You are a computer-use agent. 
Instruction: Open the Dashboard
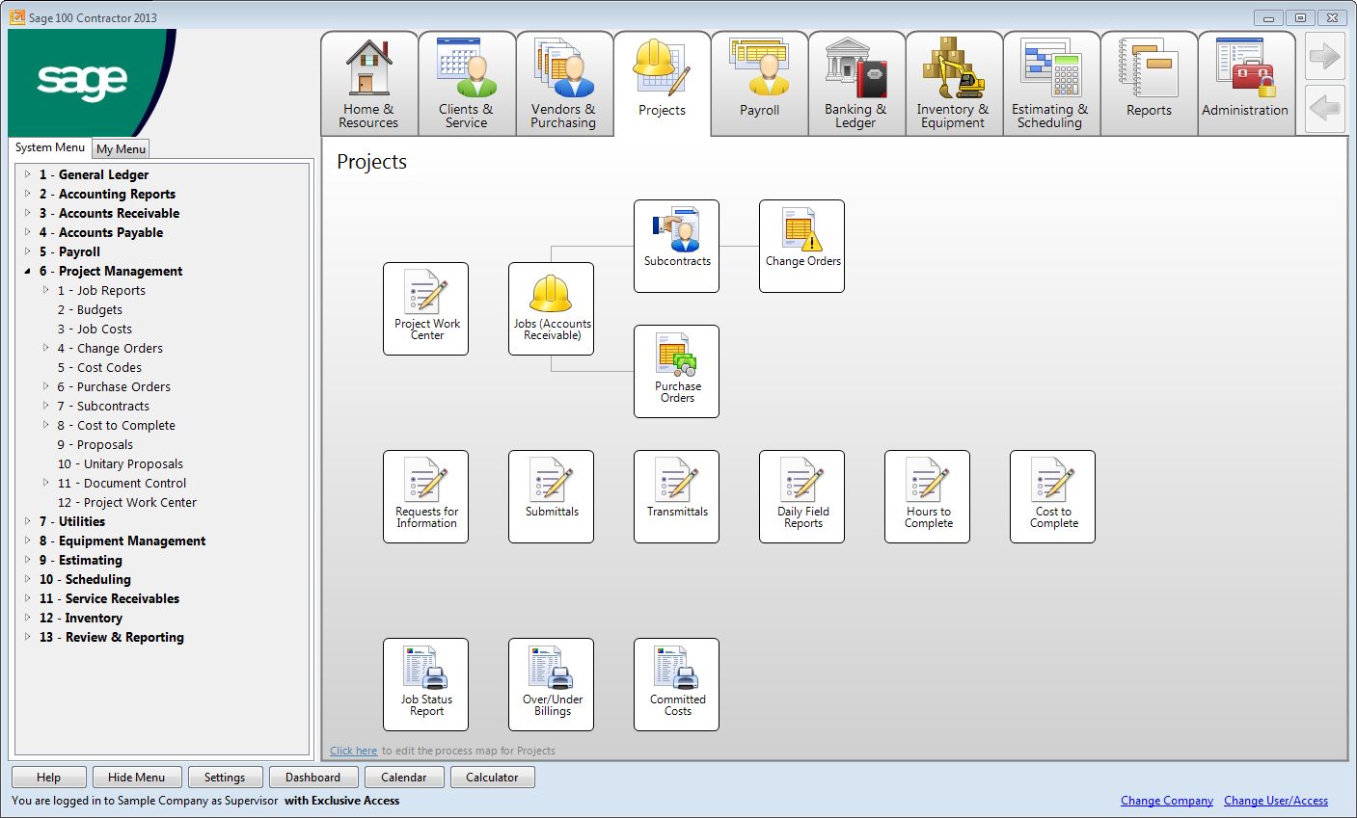(312, 778)
